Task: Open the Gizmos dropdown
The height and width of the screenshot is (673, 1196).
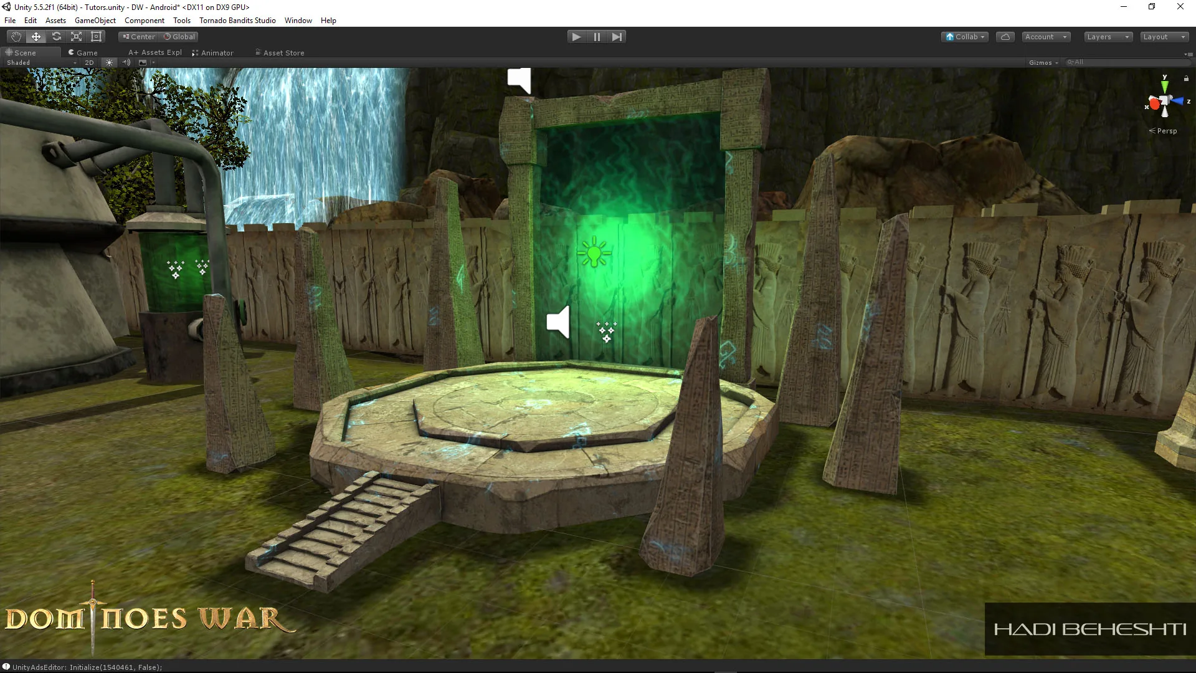Action: [x=1043, y=63]
